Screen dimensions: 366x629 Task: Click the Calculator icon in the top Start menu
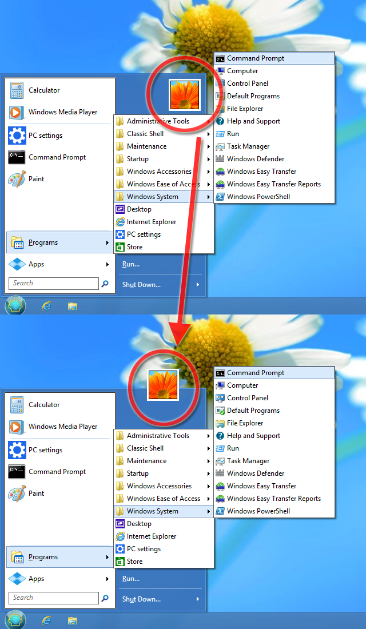pos(17,90)
